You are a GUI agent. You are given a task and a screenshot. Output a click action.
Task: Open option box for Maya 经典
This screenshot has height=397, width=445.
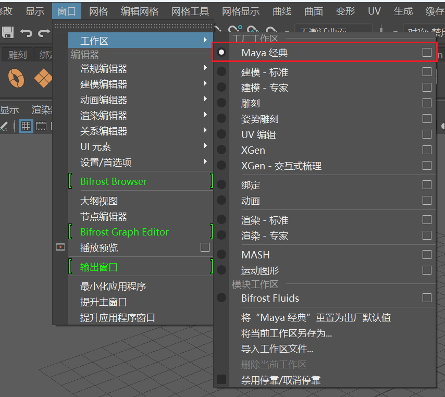tap(427, 52)
